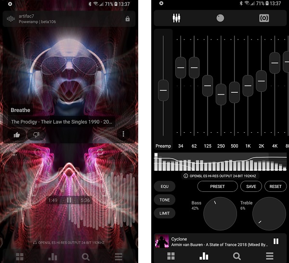This screenshot has height=263, width=289.
Task: Tap play notification icon in right status bar
Action: (x=161, y=3)
